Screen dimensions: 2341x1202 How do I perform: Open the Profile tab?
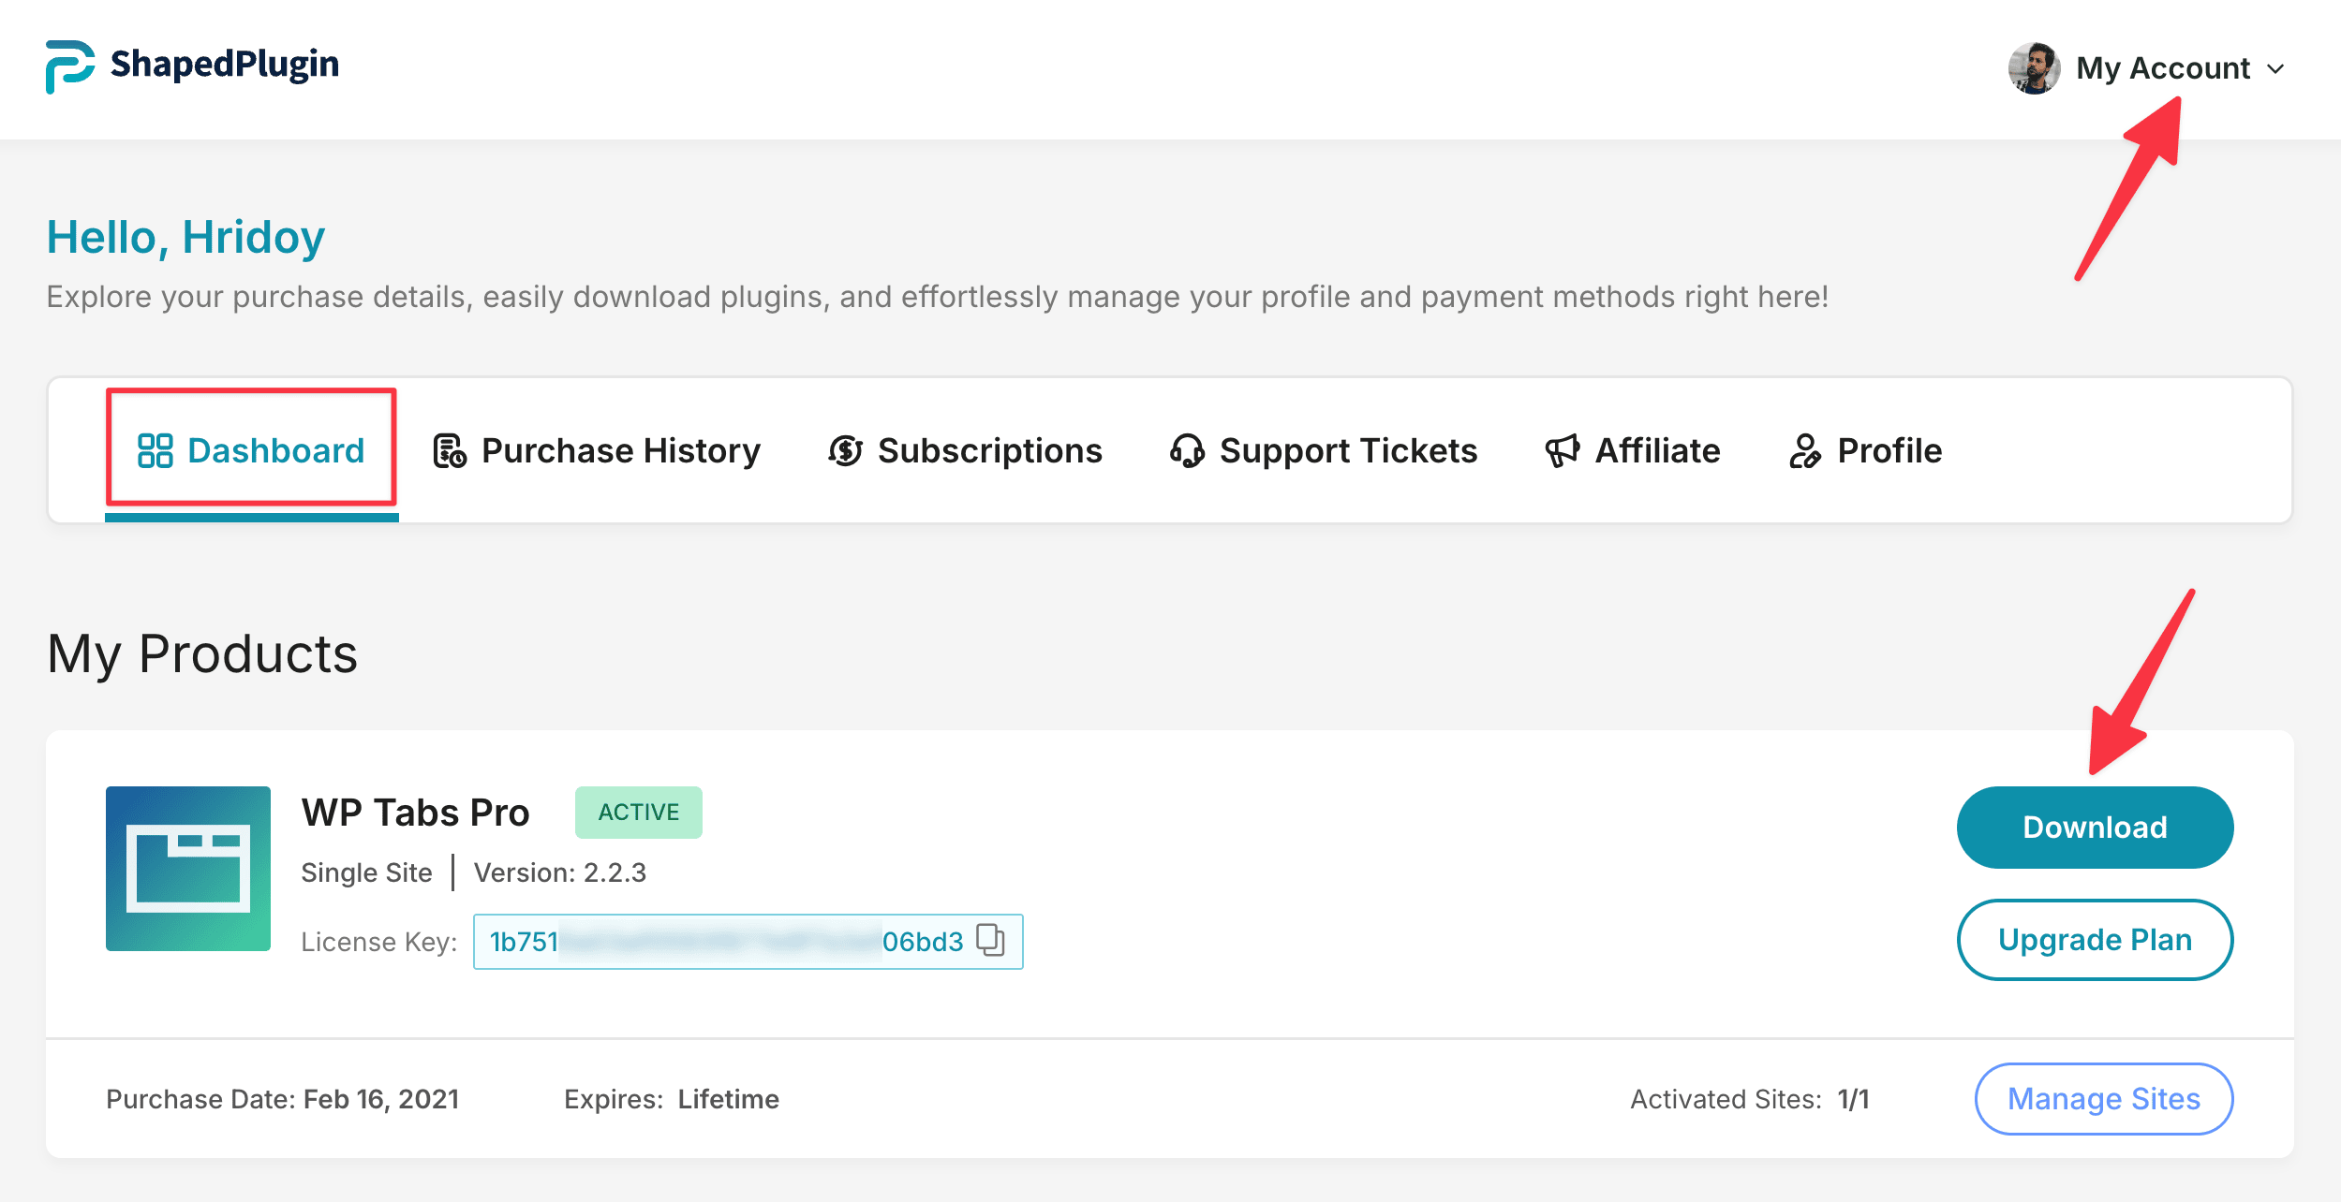tap(1865, 450)
